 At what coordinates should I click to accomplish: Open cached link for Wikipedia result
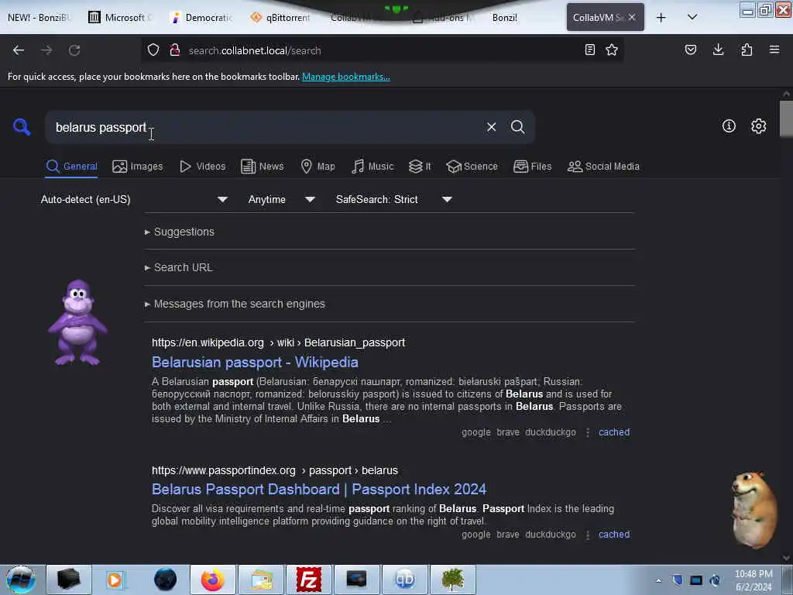click(x=614, y=432)
